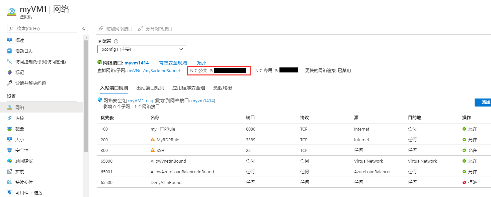
Task: Select the SSH rule name
Action: coord(160,150)
